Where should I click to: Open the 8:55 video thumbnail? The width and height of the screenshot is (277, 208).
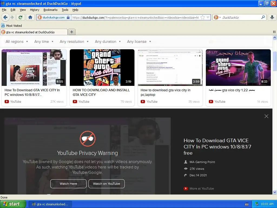pos(34,67)
